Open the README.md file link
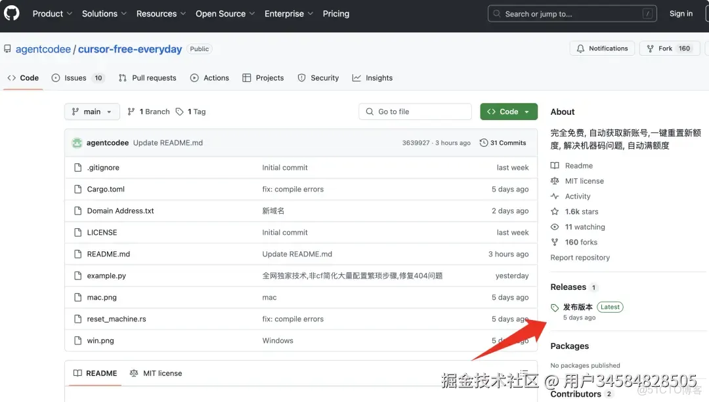This screenshot has height=402, width=709. click(108, 254)
